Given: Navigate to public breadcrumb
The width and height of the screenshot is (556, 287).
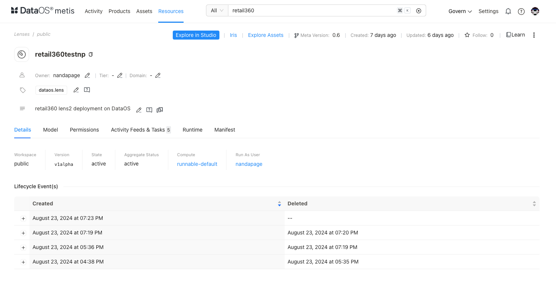Looking at the screenshot, I should [x=44, y=34].
